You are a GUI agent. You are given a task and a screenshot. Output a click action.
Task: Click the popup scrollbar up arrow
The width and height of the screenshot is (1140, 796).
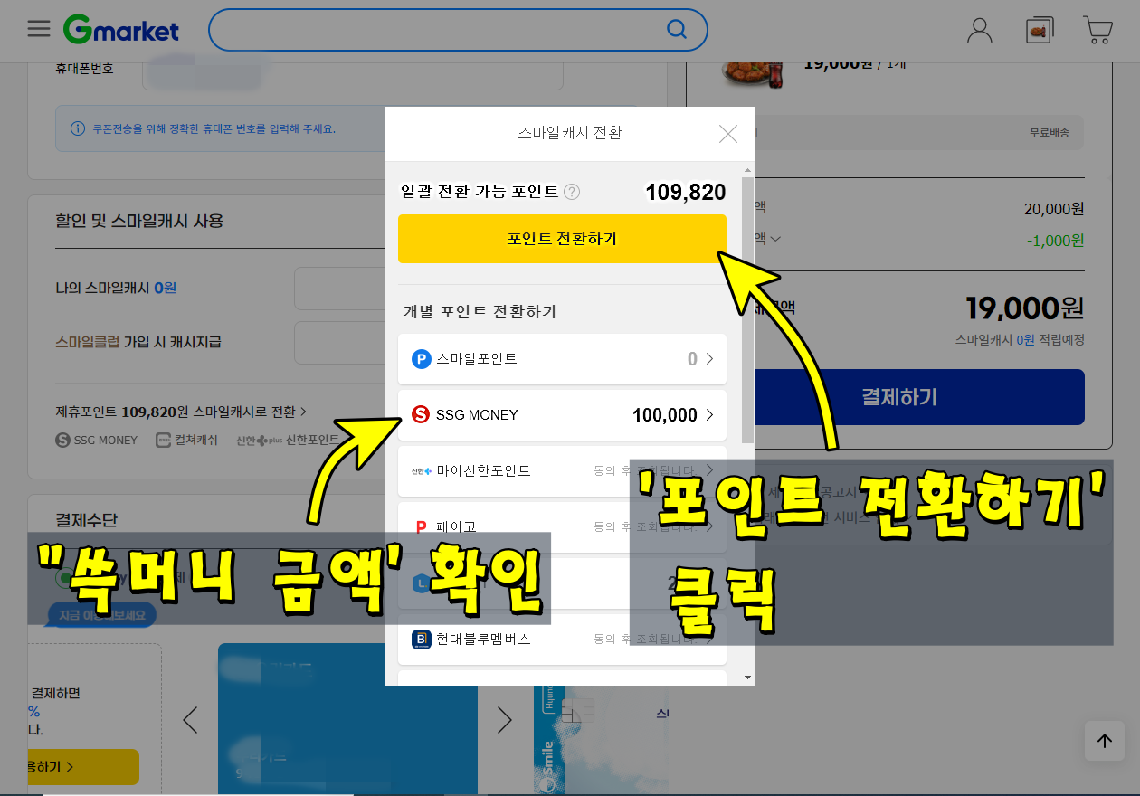[747, 170]
